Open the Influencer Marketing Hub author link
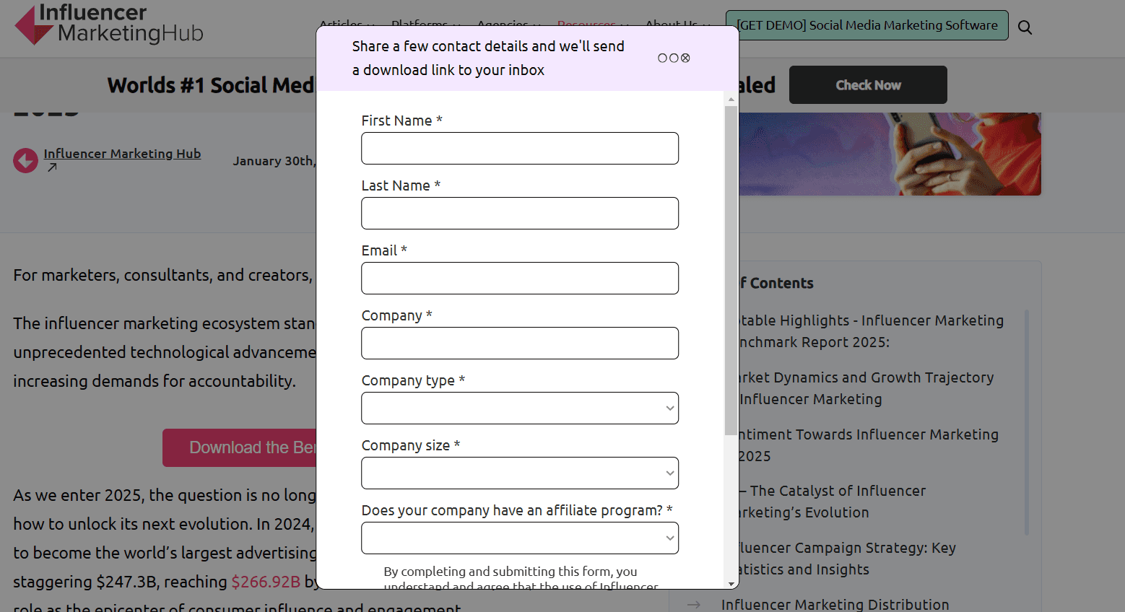Screen dimensions: 1125x612 [x=122, y=154]
